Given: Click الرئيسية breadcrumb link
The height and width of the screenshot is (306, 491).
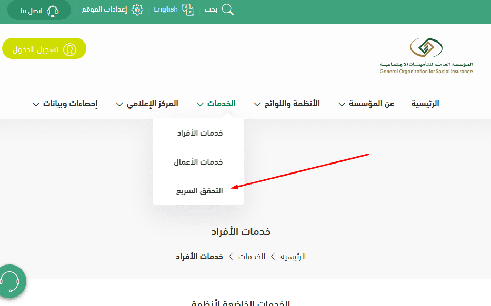Looking at the screenshot, I should click(293, 257).
